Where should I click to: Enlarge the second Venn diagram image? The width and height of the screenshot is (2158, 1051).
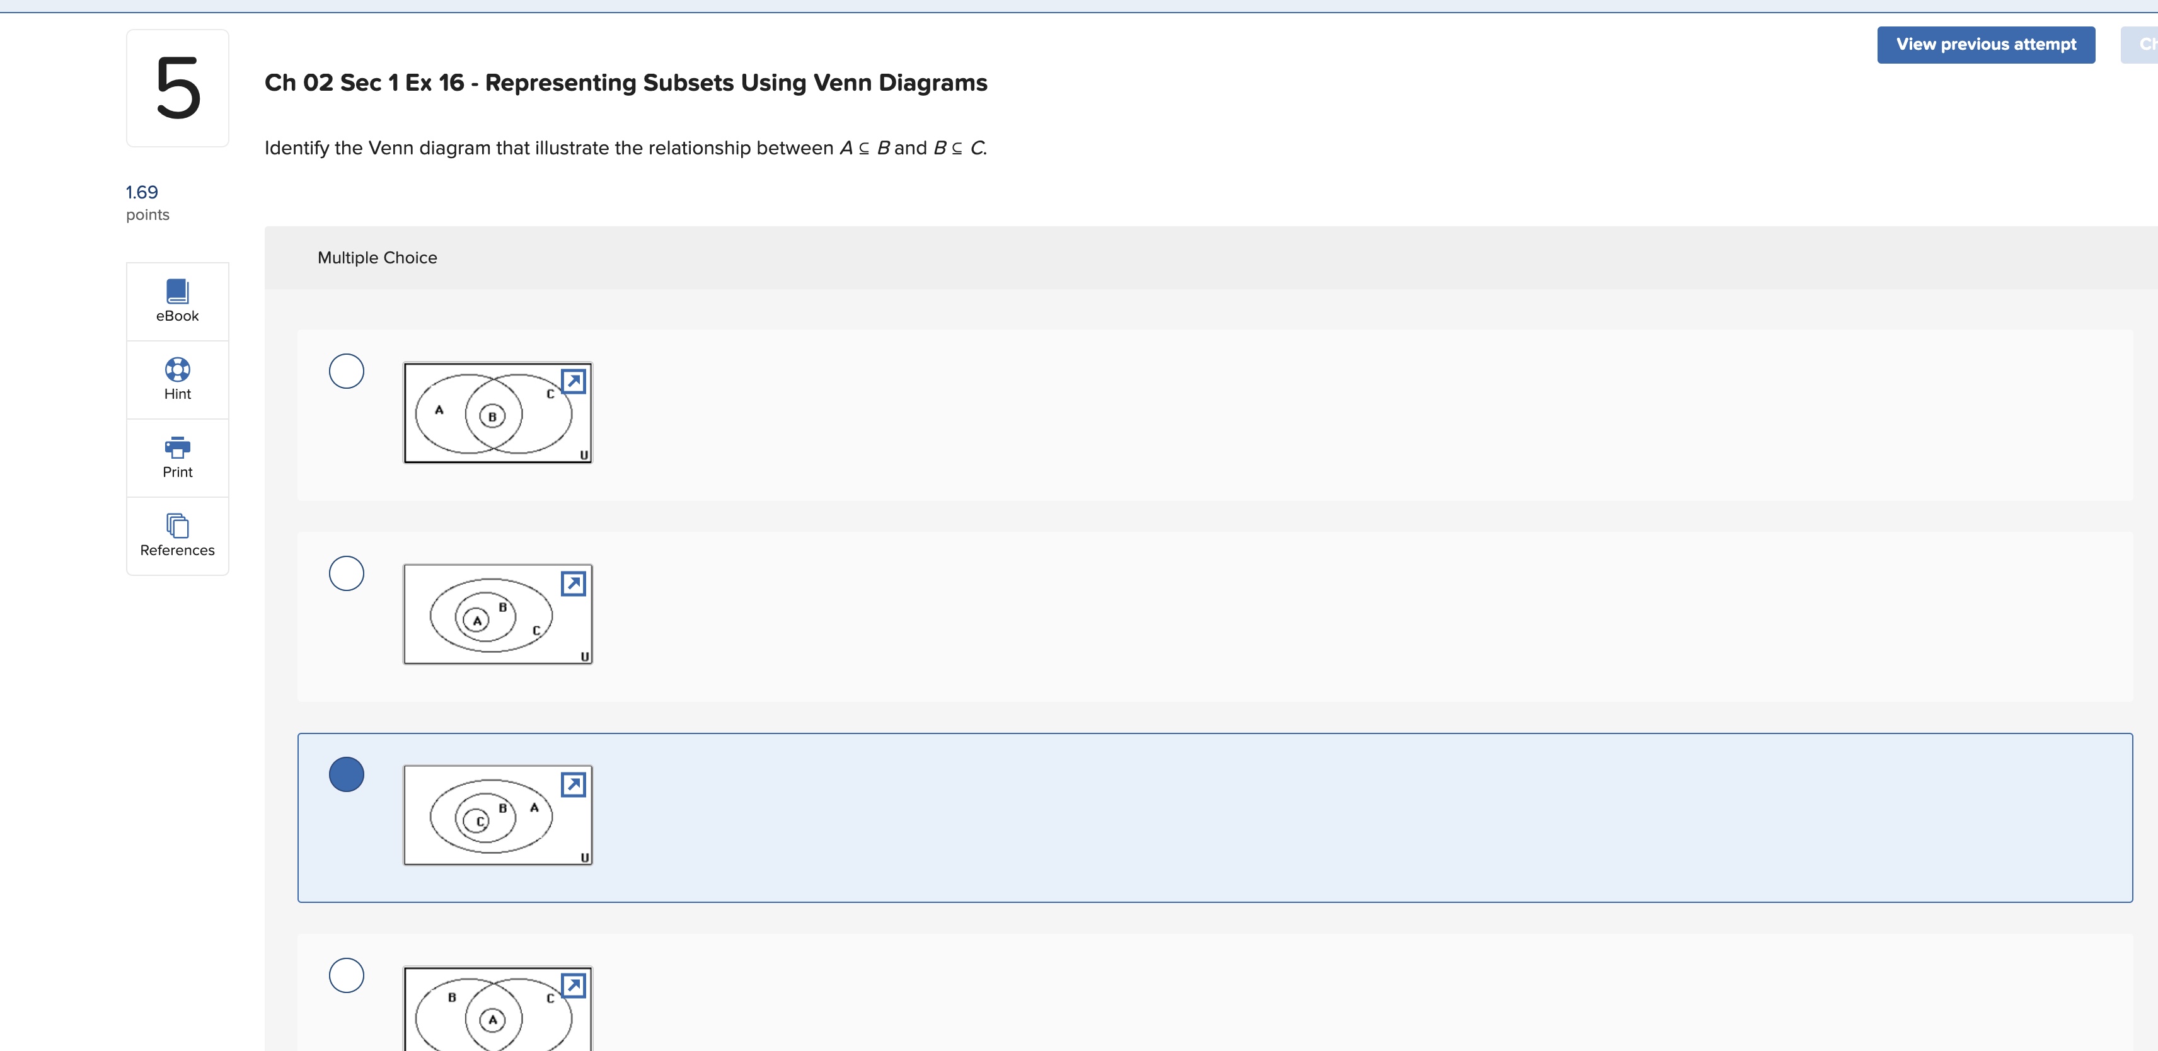pyautogui.click(x=573, y=583)
